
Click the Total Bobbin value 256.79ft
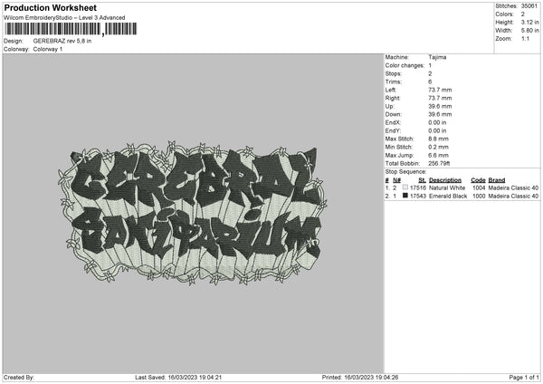[439, 164]
